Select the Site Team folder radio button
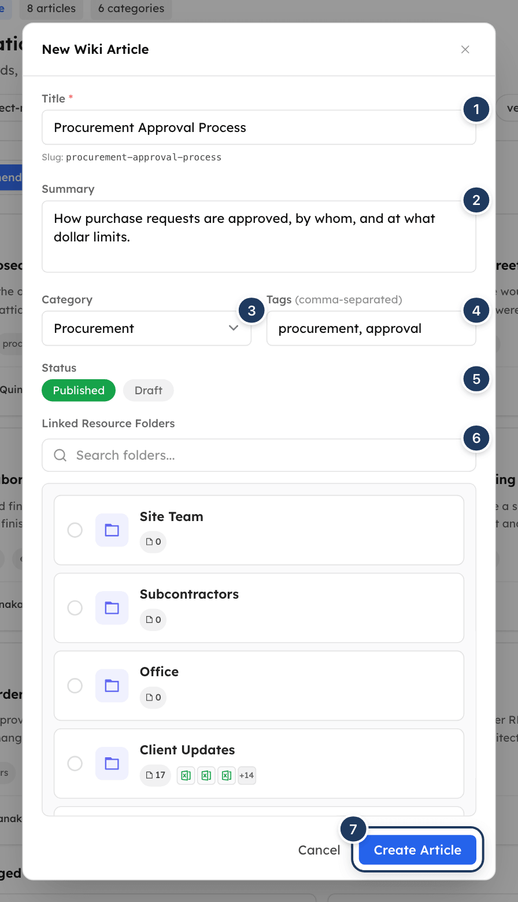Screen dimensions: 518x902 coord(75,530)
